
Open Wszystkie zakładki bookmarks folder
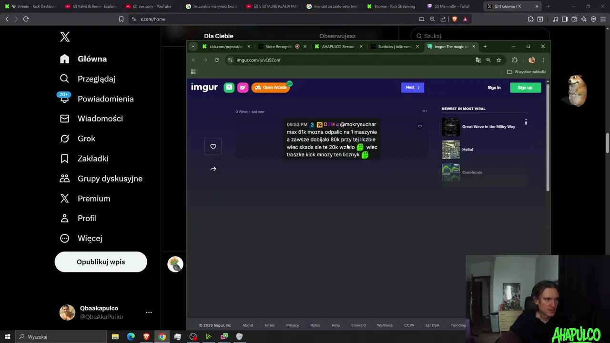[x=527, y=72]
